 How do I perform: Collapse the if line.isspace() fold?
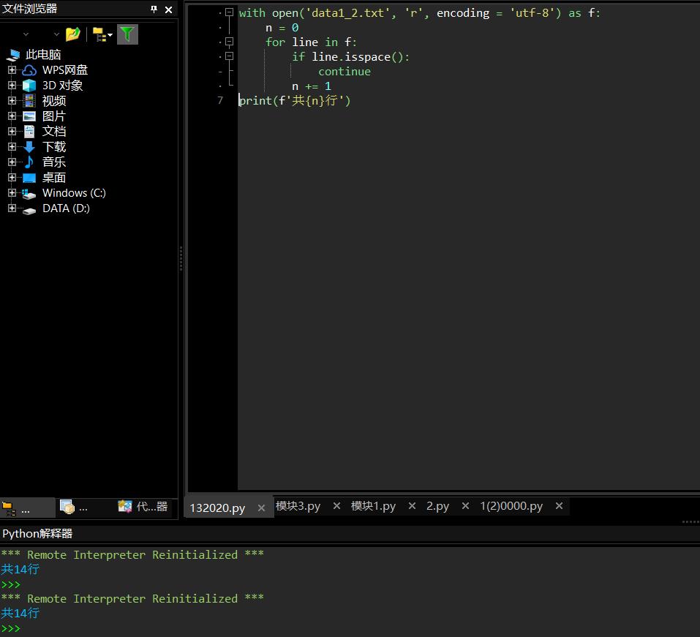230,56
